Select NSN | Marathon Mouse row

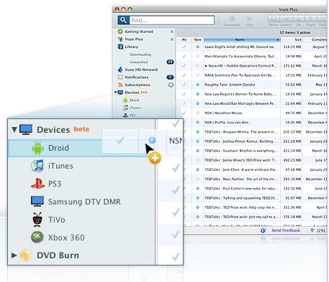(x=252, y=113)
